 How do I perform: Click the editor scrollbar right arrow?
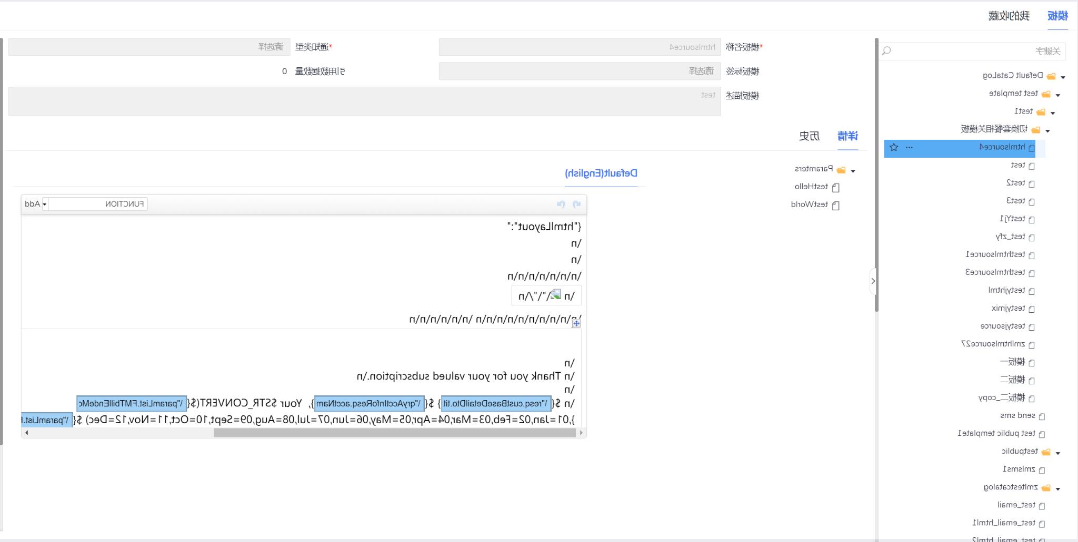(x=581, y=433)
